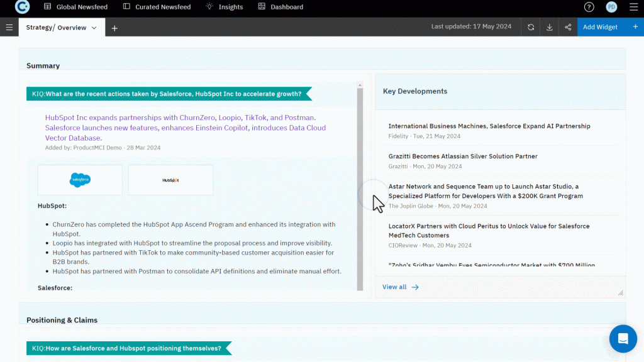Switch to Global Newsfeed
Screen dimensions: 644x362
(75, 7)
